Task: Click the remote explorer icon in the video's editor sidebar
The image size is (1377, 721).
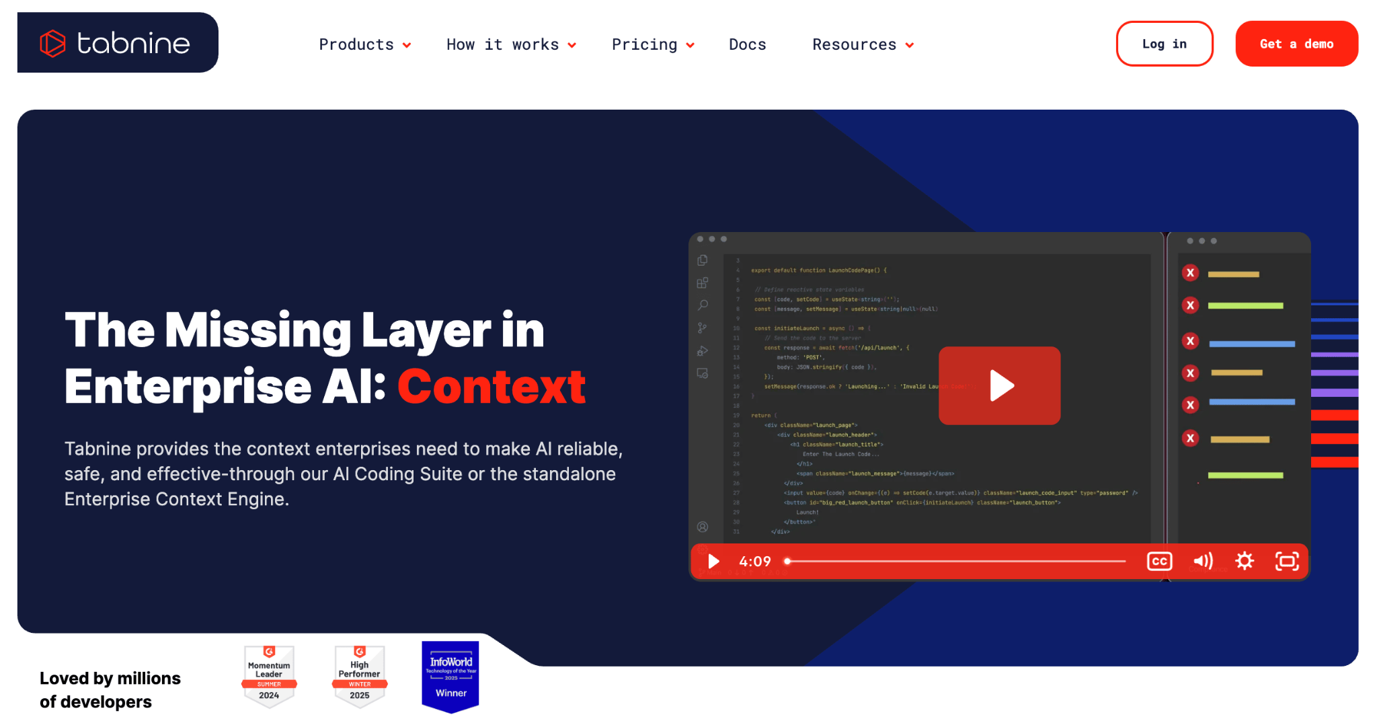Action: click(x=703, y=373)
